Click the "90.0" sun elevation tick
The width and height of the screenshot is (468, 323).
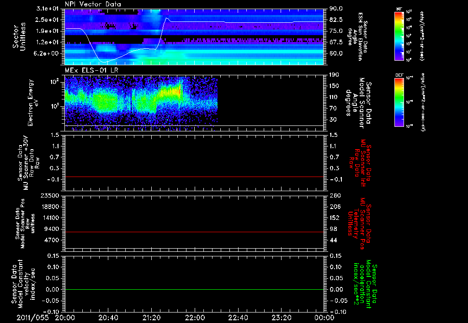pyautogui.click(x=336, y=9)
